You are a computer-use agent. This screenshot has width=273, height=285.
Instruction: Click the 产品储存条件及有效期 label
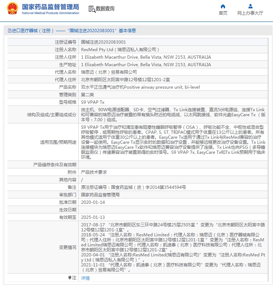pyautogui.click(x=55, y=165)
